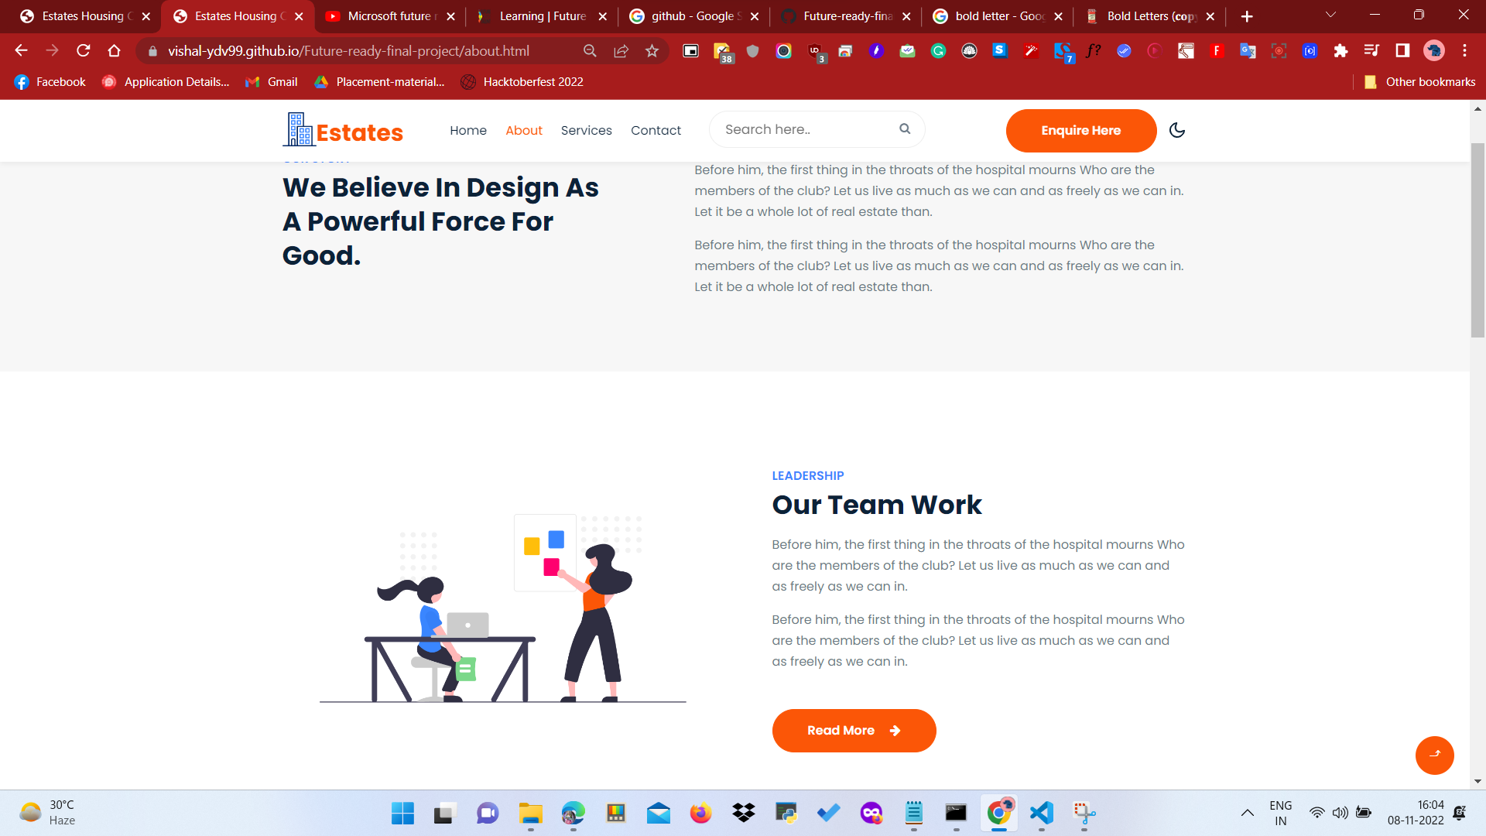1486x836 pixels.
Task: Open the Gmail bookmark
Action: 272,82
